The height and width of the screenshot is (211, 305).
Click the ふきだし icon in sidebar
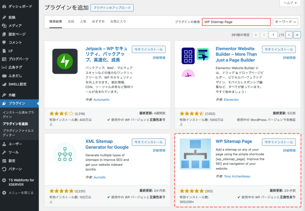tap(4, 76)
